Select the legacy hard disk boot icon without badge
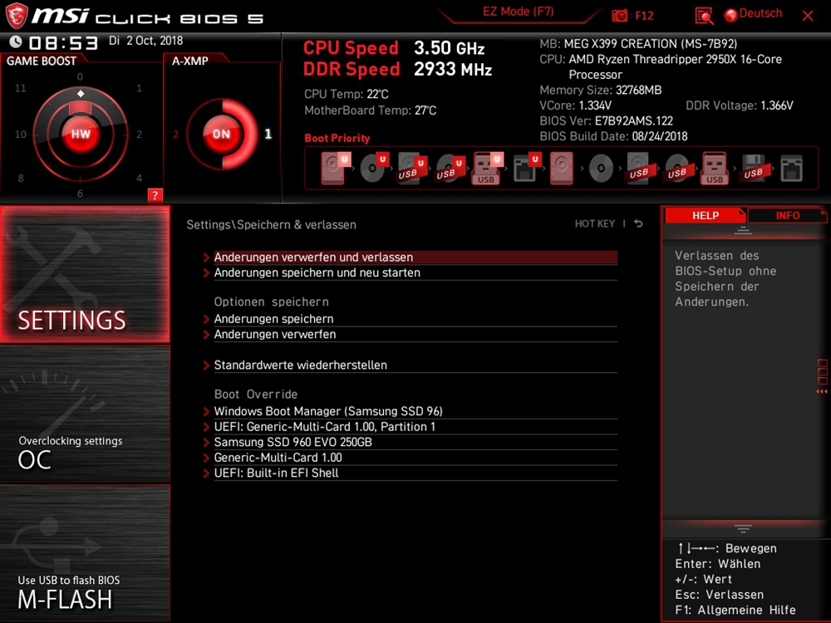This screenshot has width=831, height=623. 562,168
